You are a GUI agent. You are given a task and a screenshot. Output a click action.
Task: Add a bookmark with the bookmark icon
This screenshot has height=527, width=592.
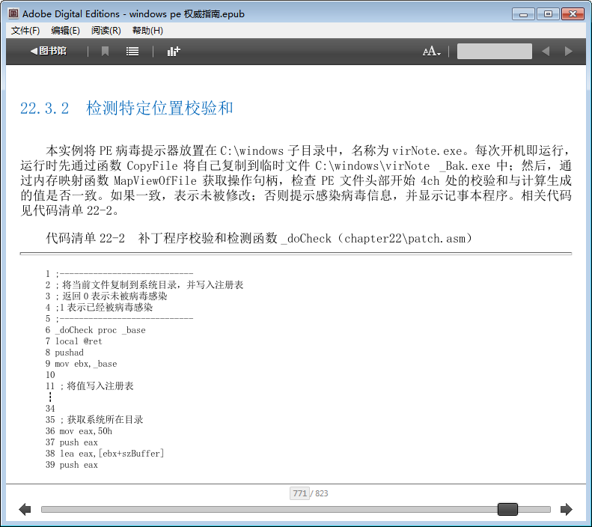point(106,52)
